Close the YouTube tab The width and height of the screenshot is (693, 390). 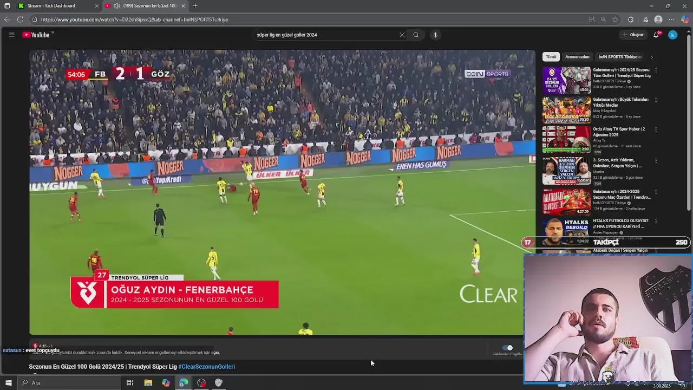[x=183, y=6]
